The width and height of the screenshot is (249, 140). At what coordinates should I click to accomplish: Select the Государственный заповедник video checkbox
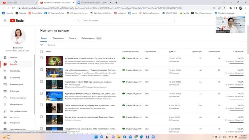click(42, 128)
